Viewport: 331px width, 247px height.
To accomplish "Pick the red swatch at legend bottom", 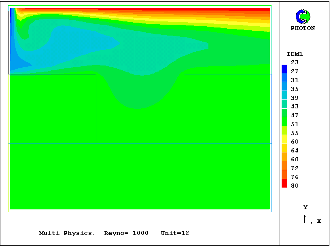I will click(x=284, y=183).
